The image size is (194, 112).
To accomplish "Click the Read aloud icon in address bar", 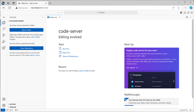I will [x=173, y=8].
